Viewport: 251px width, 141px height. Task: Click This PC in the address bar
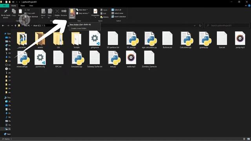click(x=27, y=25)
